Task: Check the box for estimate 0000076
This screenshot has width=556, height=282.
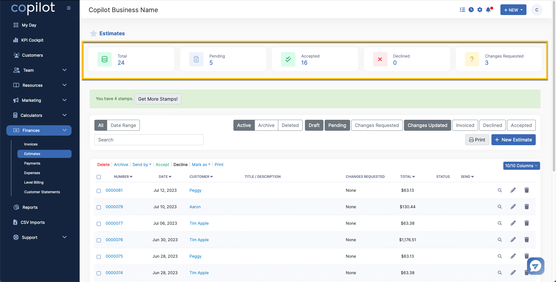Action: pos(99,240)
